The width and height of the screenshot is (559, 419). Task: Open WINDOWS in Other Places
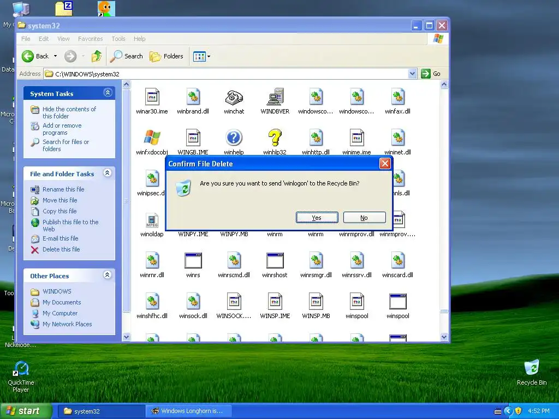(x=57, y=291)
